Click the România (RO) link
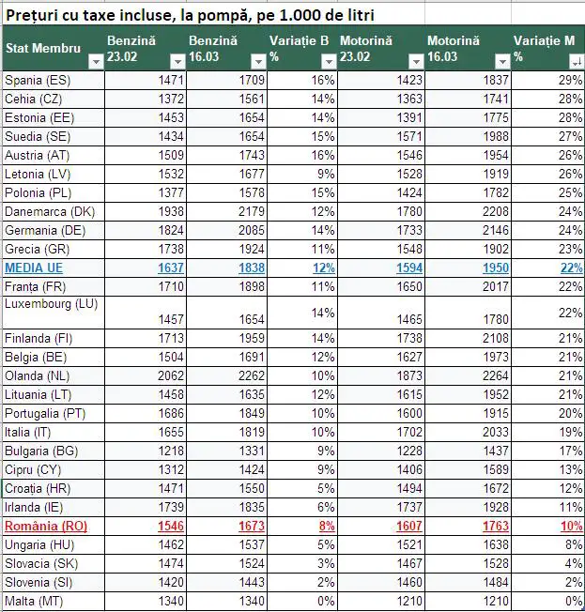Screen dimensions: 585x612 pos(46,527)
